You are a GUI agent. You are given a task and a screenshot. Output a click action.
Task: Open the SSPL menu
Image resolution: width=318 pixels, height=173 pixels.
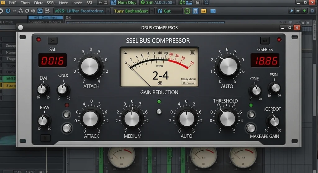click(51, 3)
